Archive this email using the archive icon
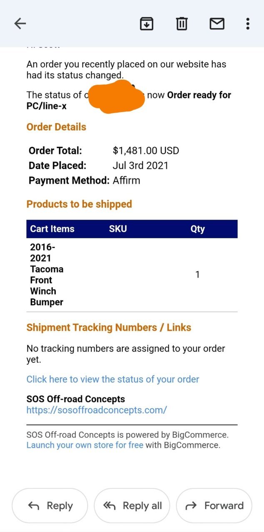The height and width of the screenshot is (532, 264). (x=146, y=24)
